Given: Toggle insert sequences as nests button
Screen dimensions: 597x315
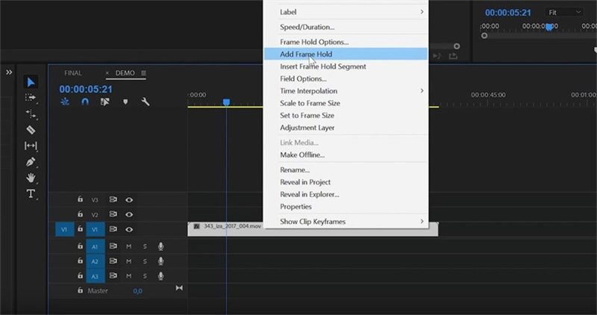Looking at the screenshot, I should pyautogui.click(x=65, y=102).
